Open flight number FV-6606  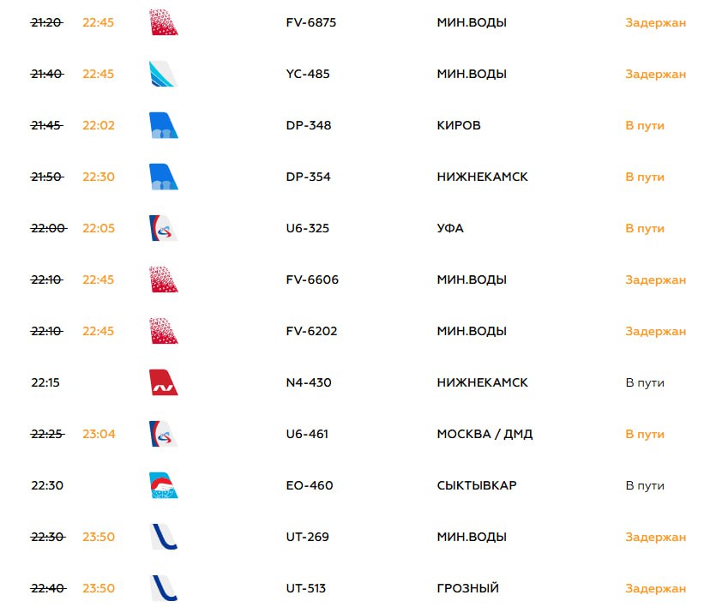[312, 279]
